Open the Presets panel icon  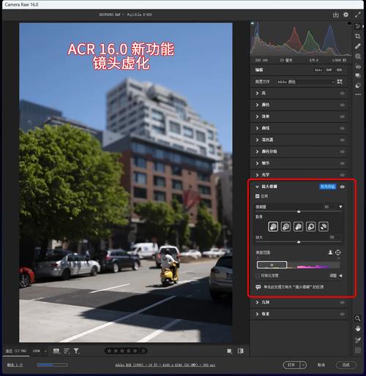point(358,86)
